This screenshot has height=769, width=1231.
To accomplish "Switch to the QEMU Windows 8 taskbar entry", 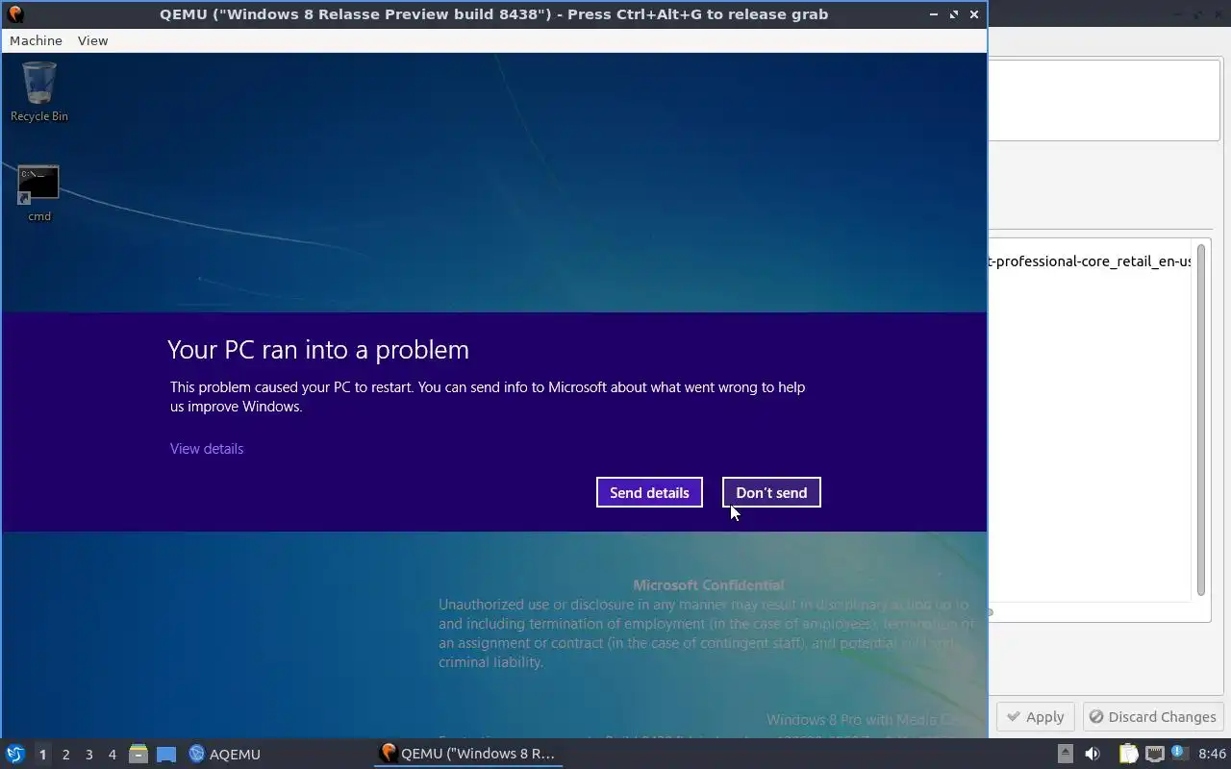I will point(467,754).
